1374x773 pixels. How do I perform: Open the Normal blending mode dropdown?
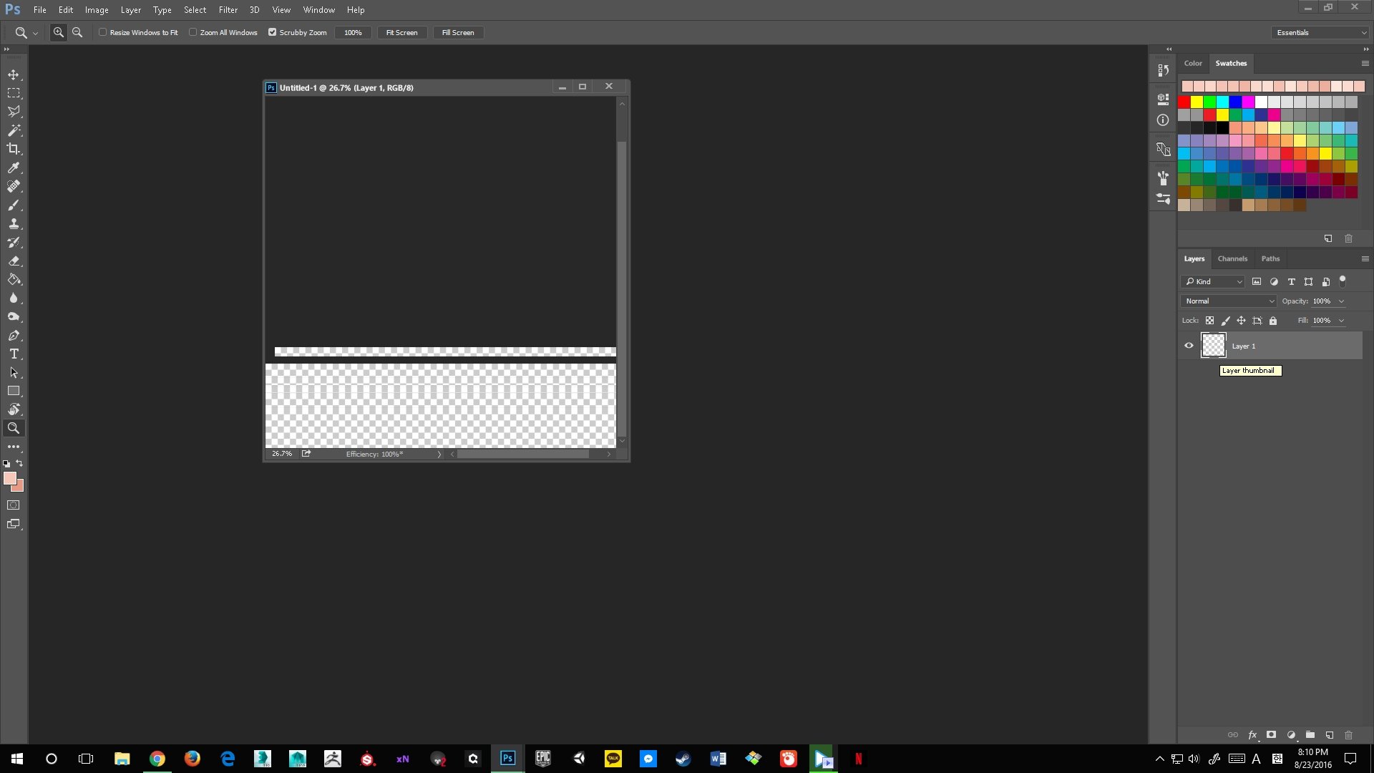coord(1228,301)
